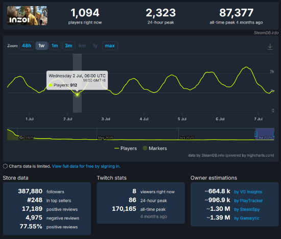Click the limited charts data loading icon

tap(6, 166)
